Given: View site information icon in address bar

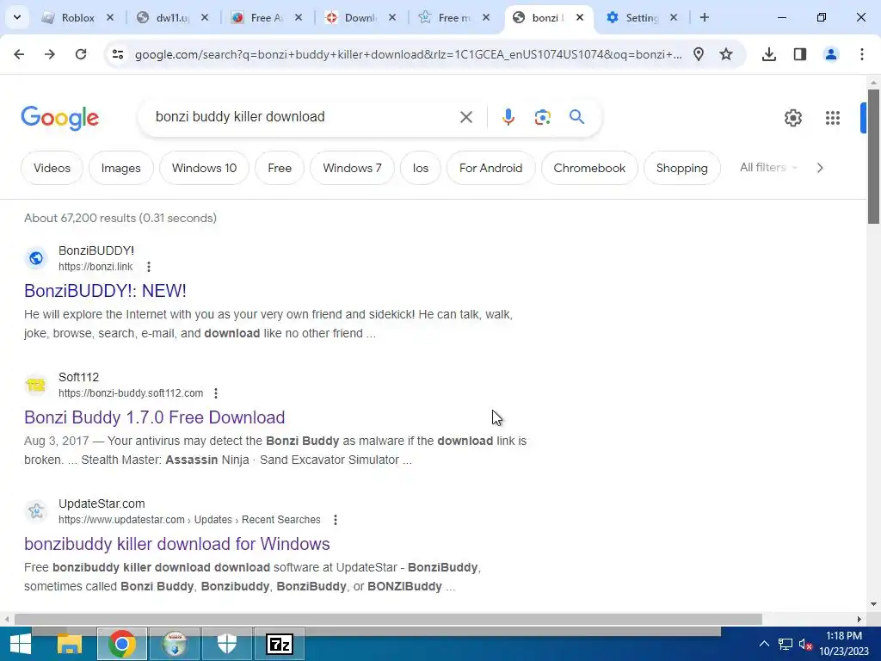Looking at the screenshot, I should click(117, 54).
